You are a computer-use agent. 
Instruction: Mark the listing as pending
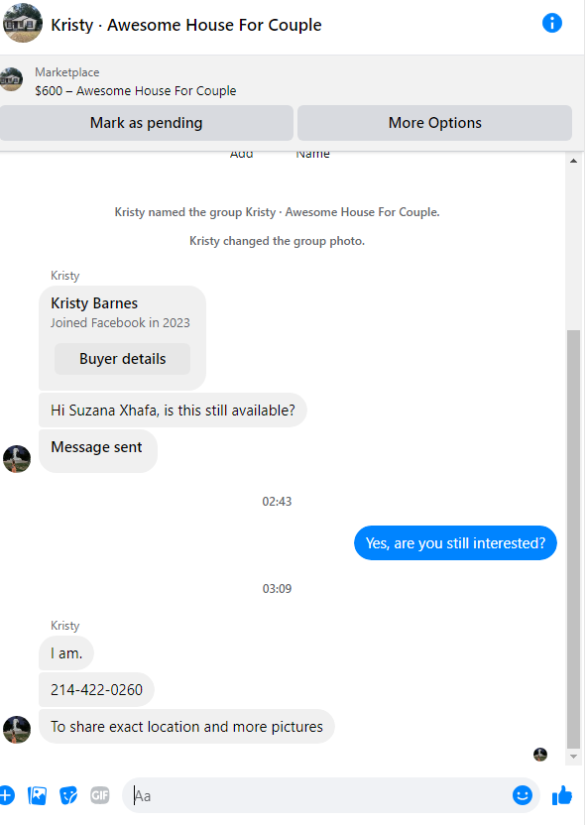[146, 123]
